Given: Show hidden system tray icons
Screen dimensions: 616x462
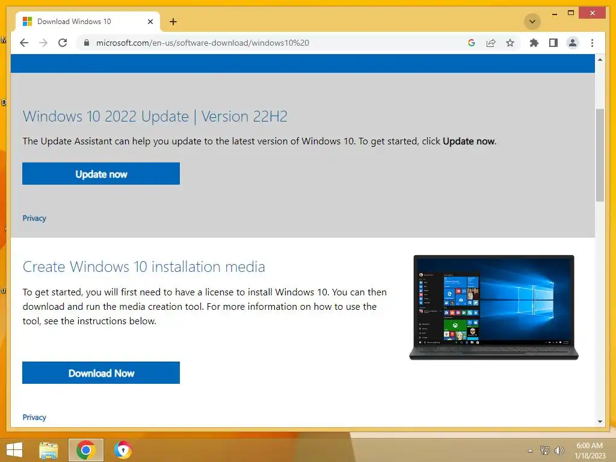Looking at the screenshot, I should coord(530,451).
